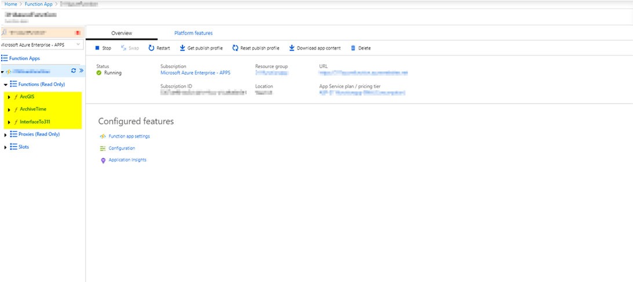Collapse the Functions (Read Only) tree node
The height and width of the screenshot is (282, 633).
[6, 85]
